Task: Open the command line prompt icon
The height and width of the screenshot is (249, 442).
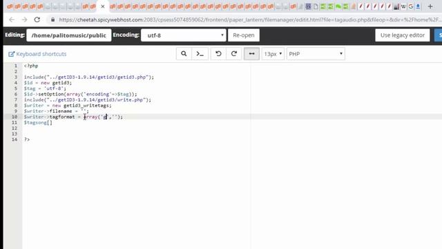Action: [x=200, y=54]
